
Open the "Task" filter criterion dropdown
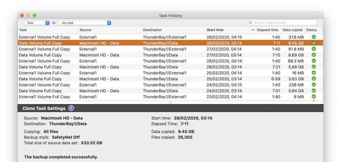[38, 23]
